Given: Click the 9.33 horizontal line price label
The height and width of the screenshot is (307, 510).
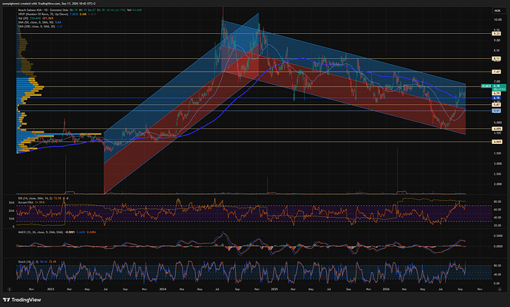Looking at the screenshot, I should 497,33.
